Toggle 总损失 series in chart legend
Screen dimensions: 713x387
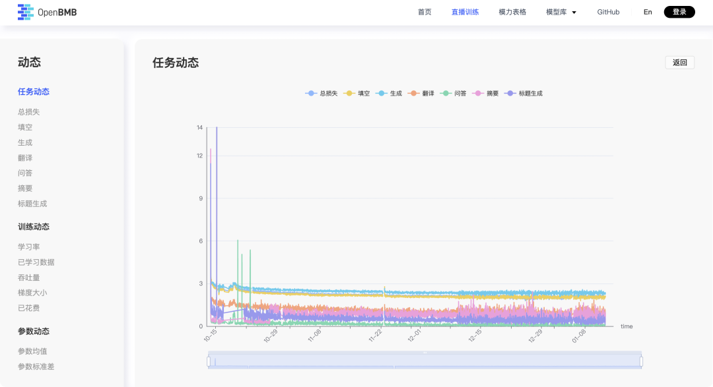coord(322,93)
